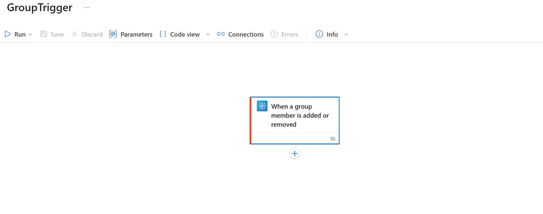Click the Errors toolbar button
Image resolution: width=543 pixels, height=214 pixels.
click(x=284, y=34)
